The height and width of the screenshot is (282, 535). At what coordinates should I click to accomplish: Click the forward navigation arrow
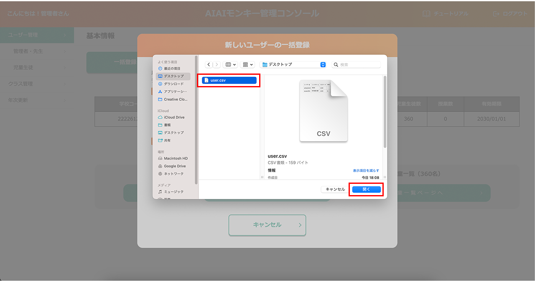(217, 65)
